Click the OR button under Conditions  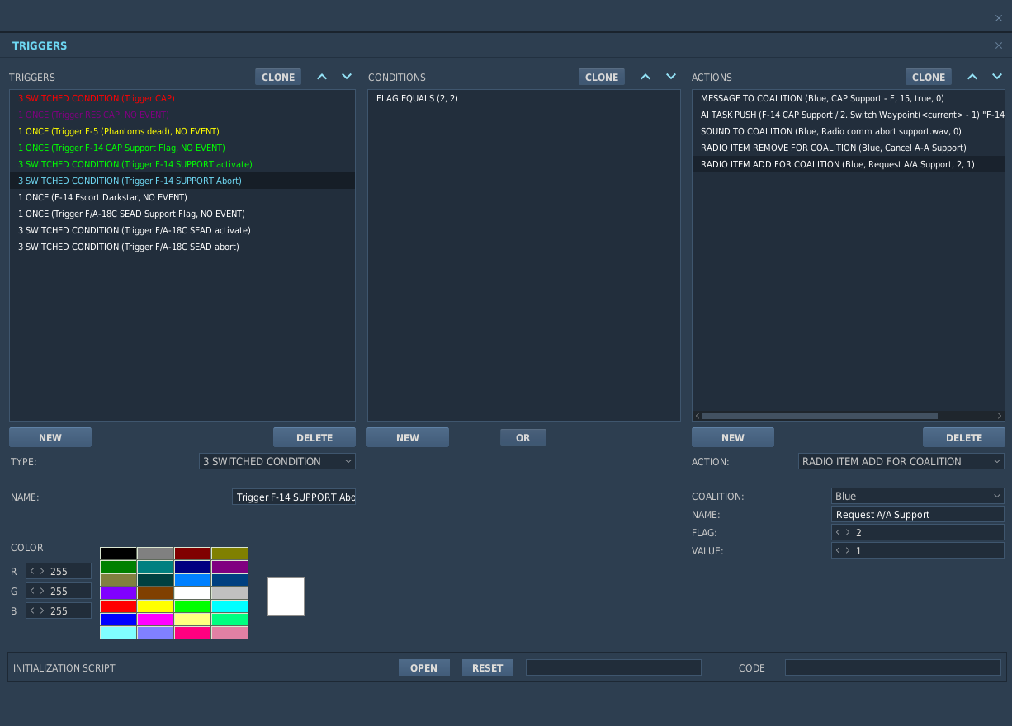pos(523,437)
